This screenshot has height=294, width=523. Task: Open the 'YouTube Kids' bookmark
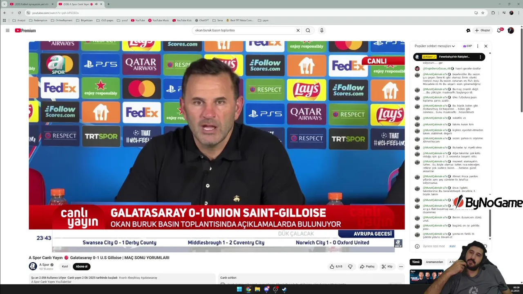(182, 20)
